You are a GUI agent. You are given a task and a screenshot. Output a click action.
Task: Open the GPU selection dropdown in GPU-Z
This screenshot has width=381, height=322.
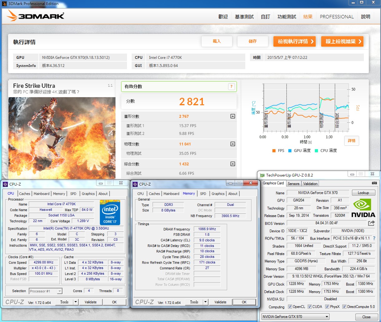[x=295, y=317]
